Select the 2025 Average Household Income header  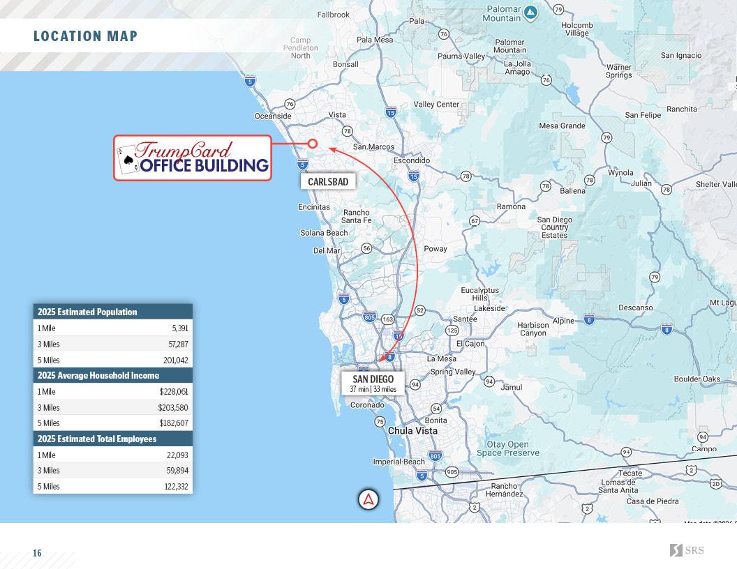(113, 375)
